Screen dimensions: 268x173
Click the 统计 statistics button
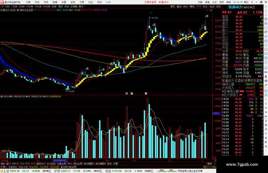tap(185, 6)
